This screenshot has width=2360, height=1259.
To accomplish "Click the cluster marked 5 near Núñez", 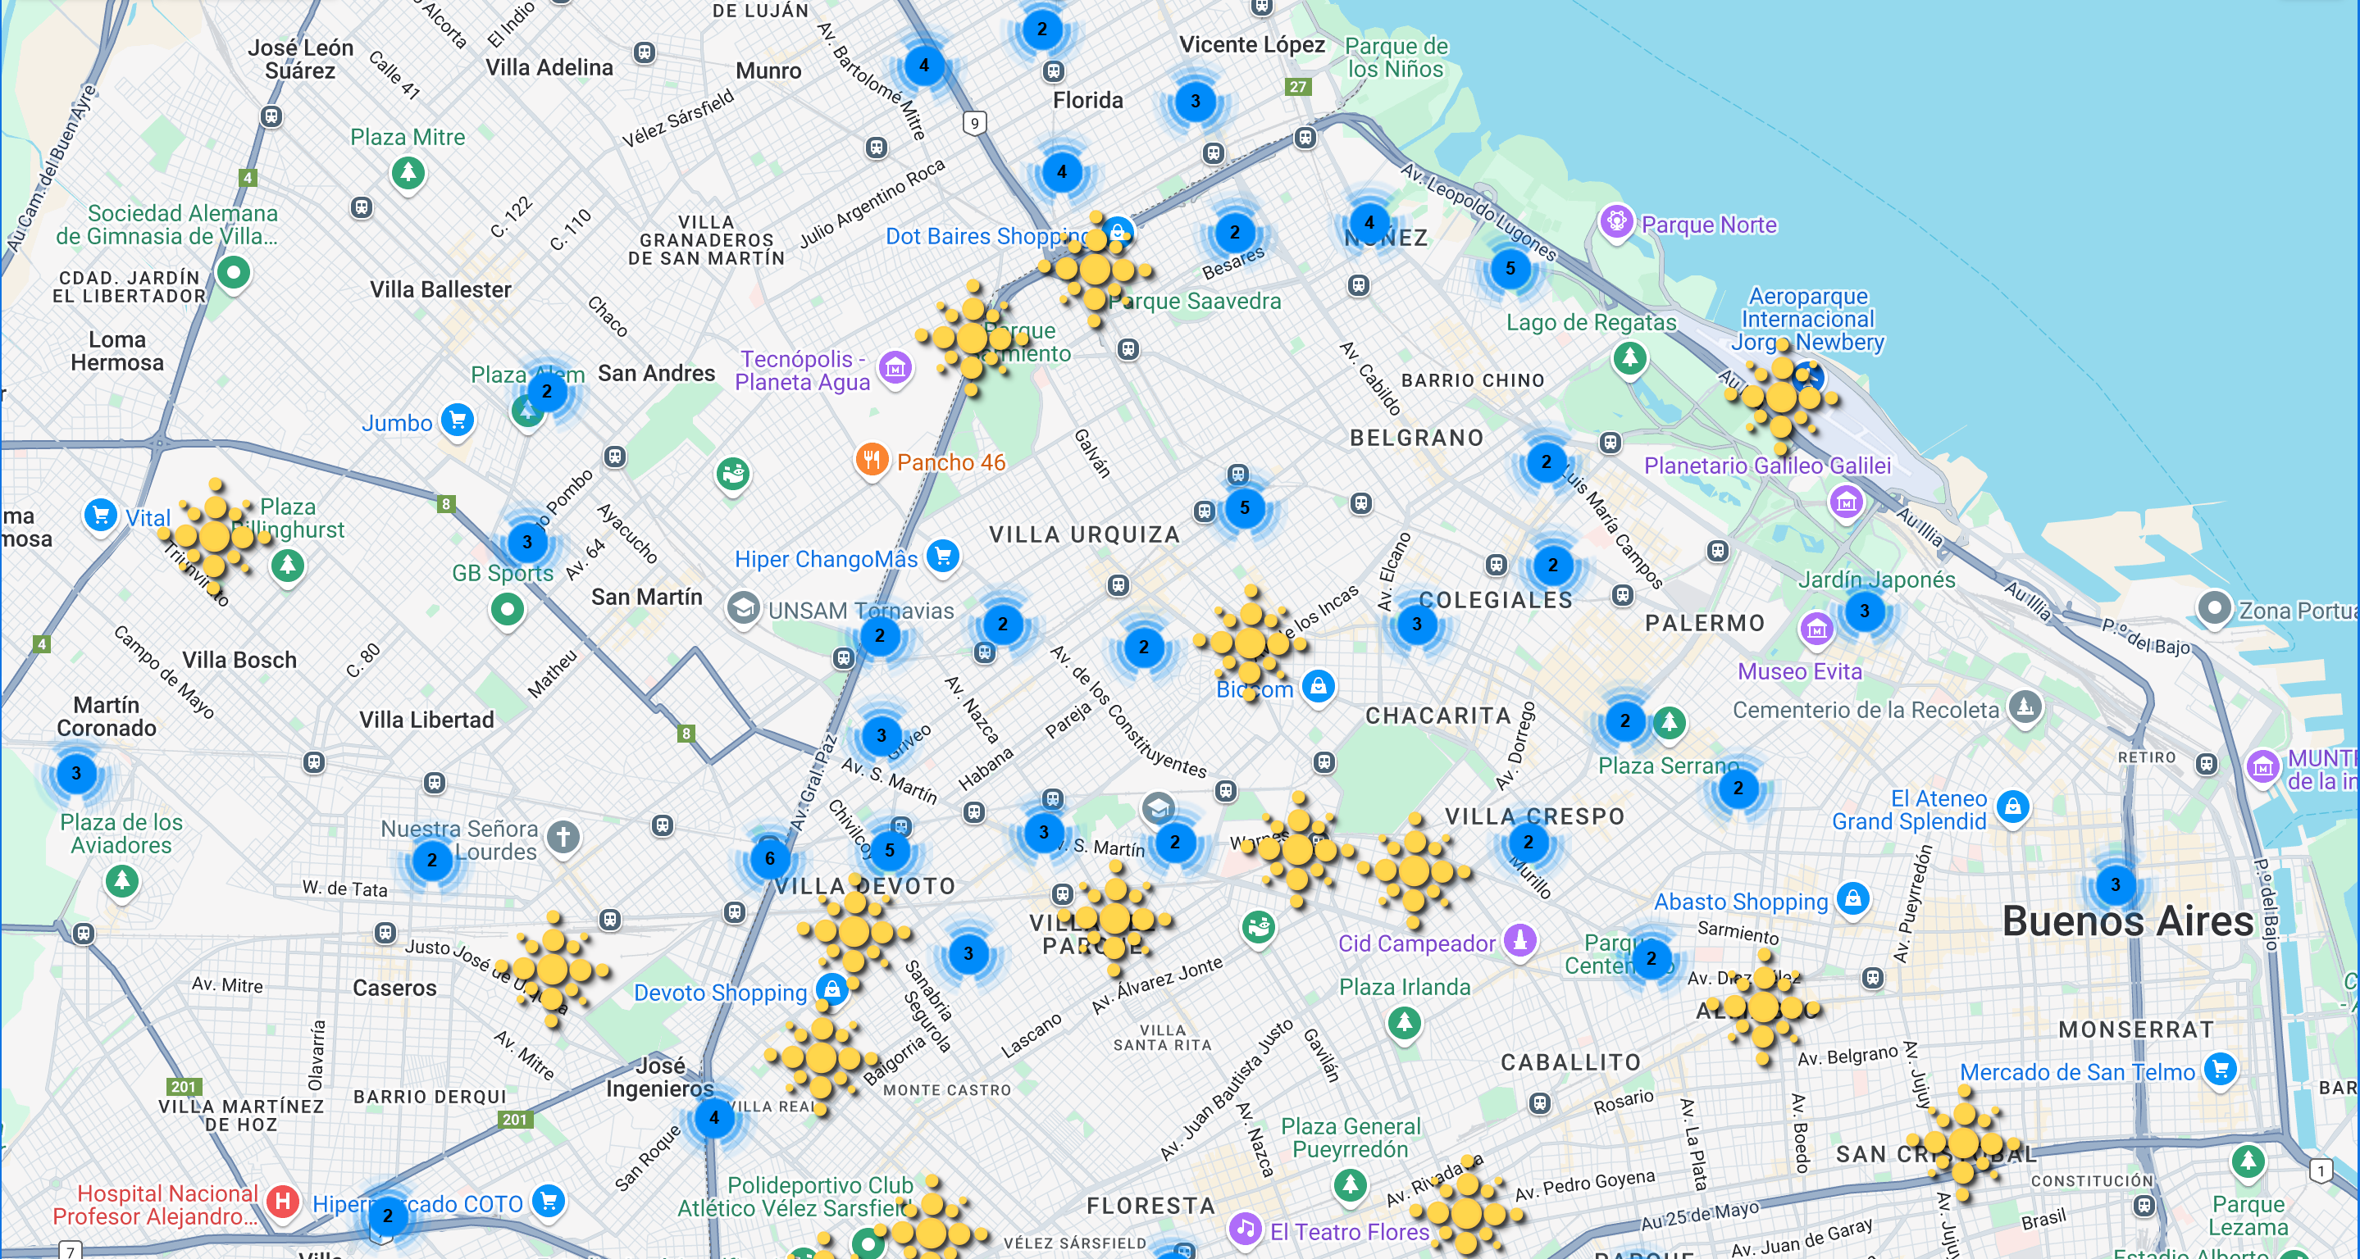I will coord(1510,269).
